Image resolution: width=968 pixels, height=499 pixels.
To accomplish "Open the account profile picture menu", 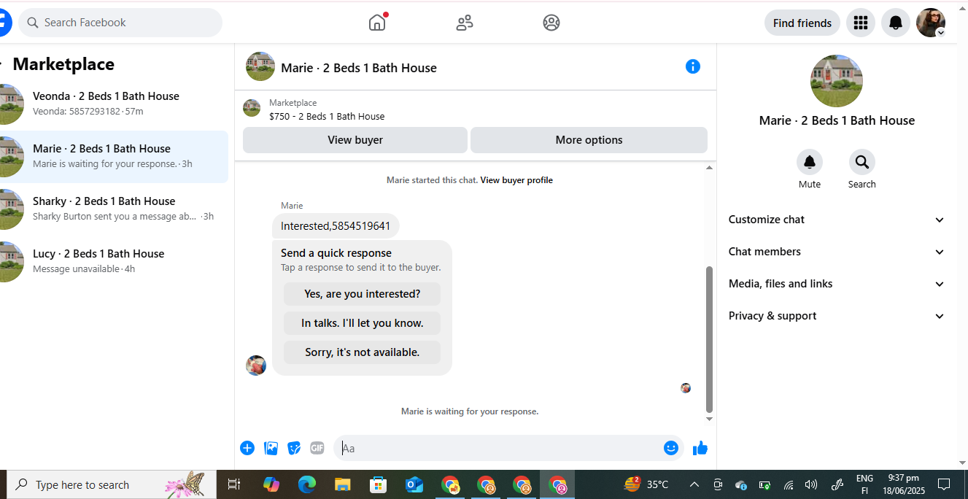I will (x=931, y=23).
